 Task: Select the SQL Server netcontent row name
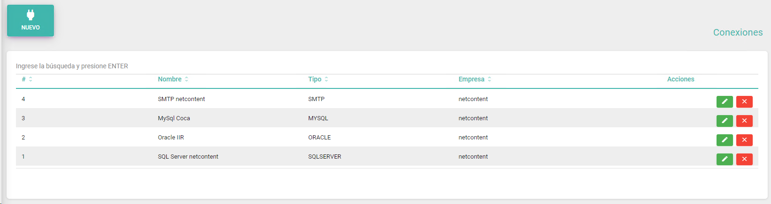coord(188,157)
